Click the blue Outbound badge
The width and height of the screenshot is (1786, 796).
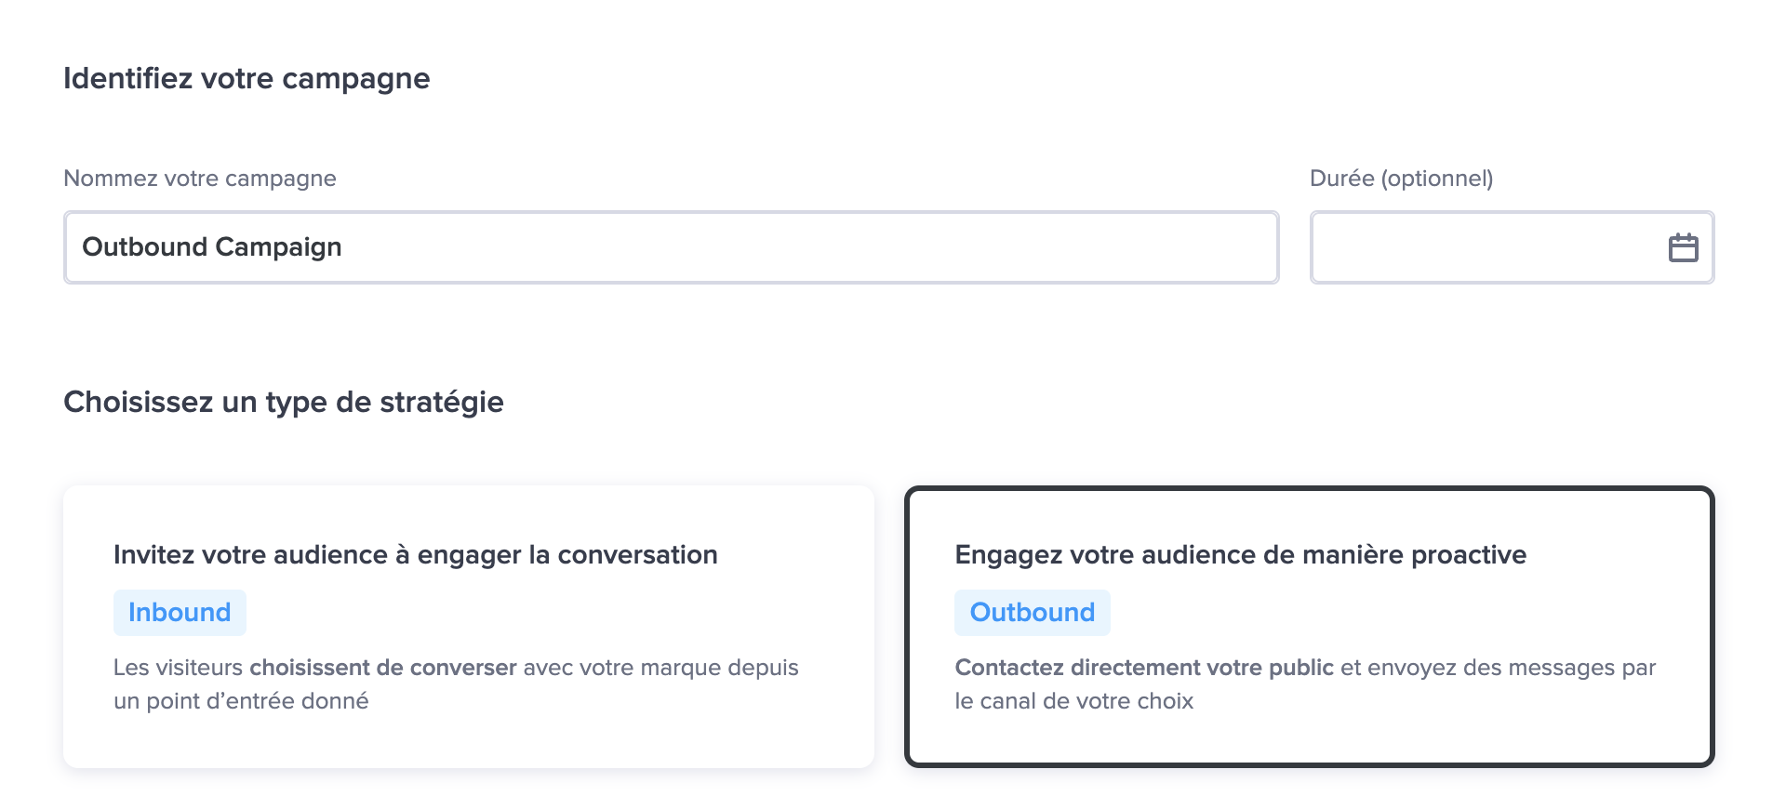pyautogui.click(x=1033, y=613)
